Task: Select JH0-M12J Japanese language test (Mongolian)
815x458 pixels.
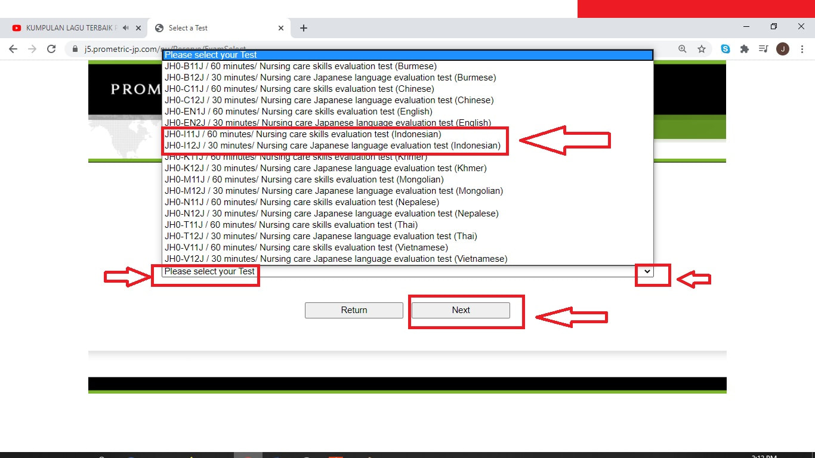Action: coord(408,191)
